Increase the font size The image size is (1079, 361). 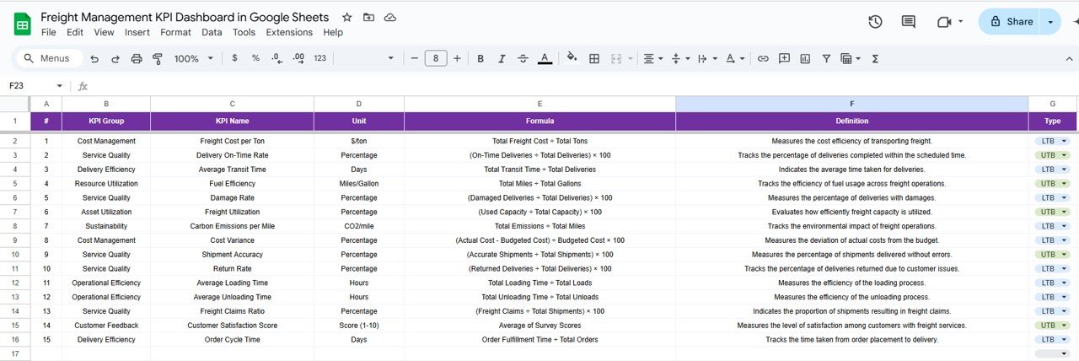click(457, 58)
